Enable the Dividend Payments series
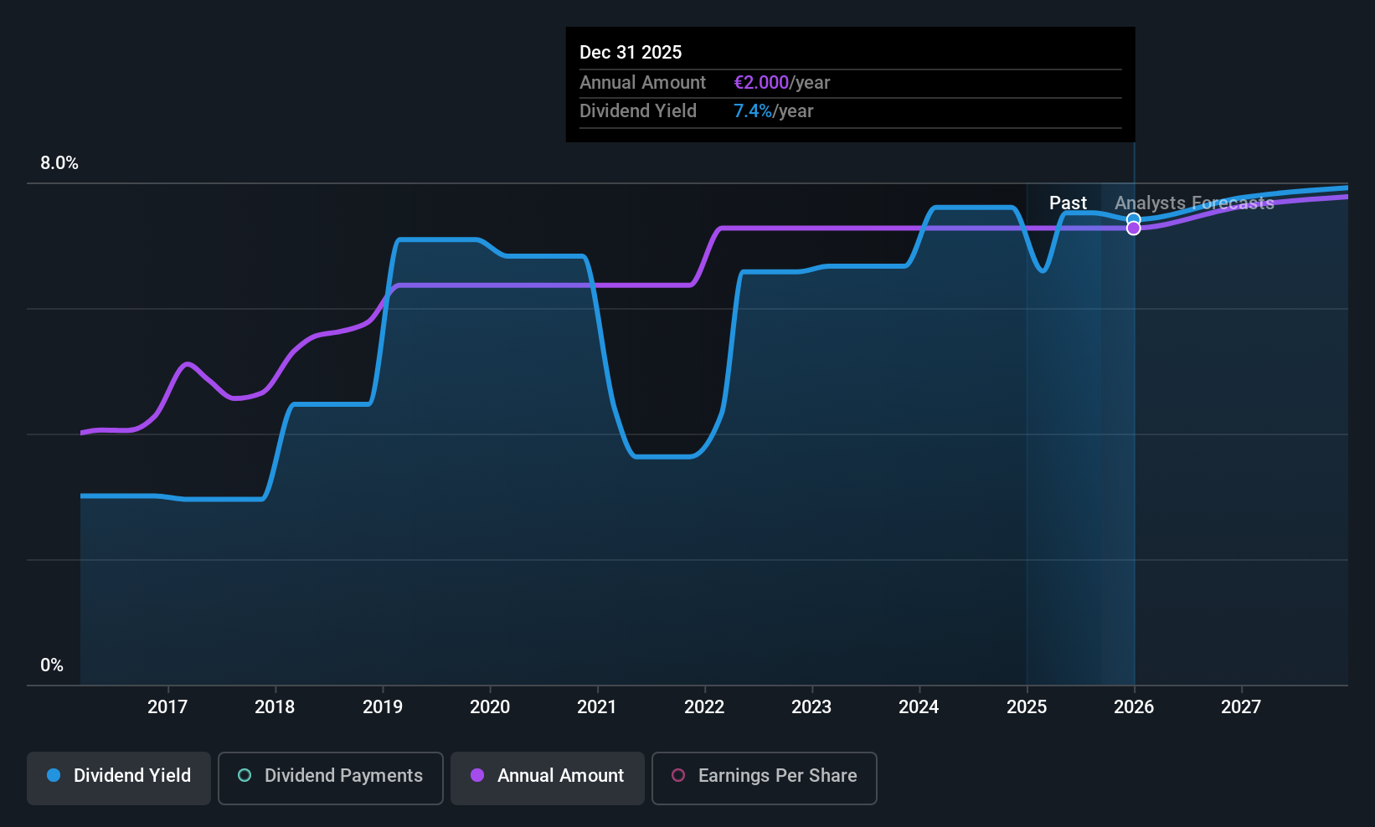 click(x=331, y=778)
